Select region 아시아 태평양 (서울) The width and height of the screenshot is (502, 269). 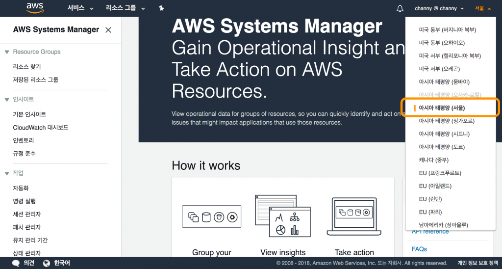click(442, 108)
